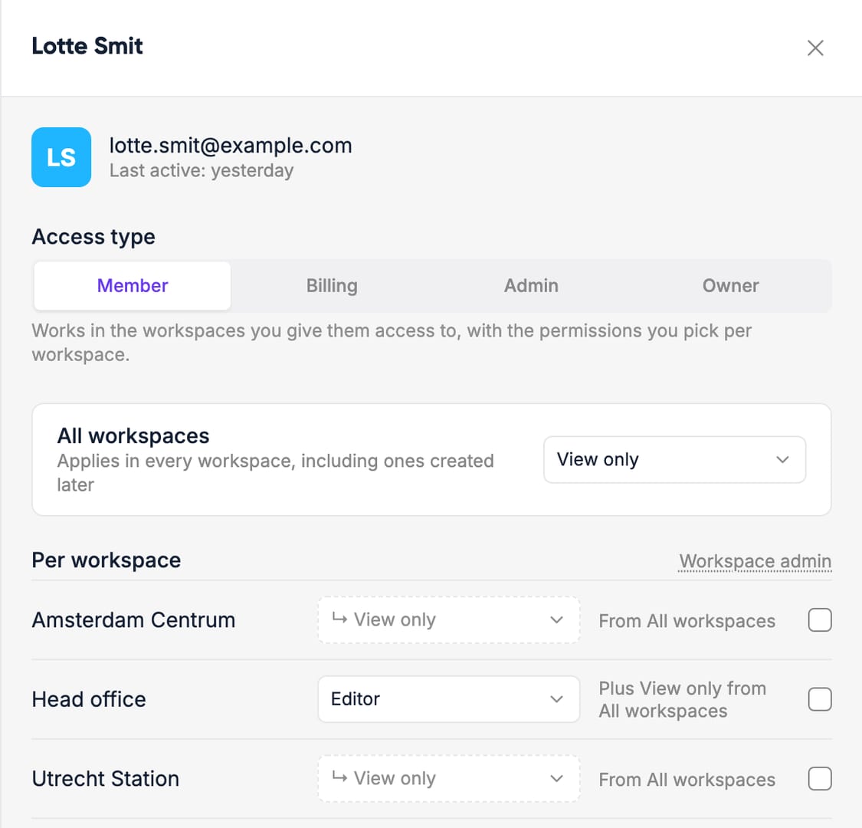Click the 'Amsterdam Centrum' workspace name
Viewport: 862px width, 828px height.
(133, 620)
